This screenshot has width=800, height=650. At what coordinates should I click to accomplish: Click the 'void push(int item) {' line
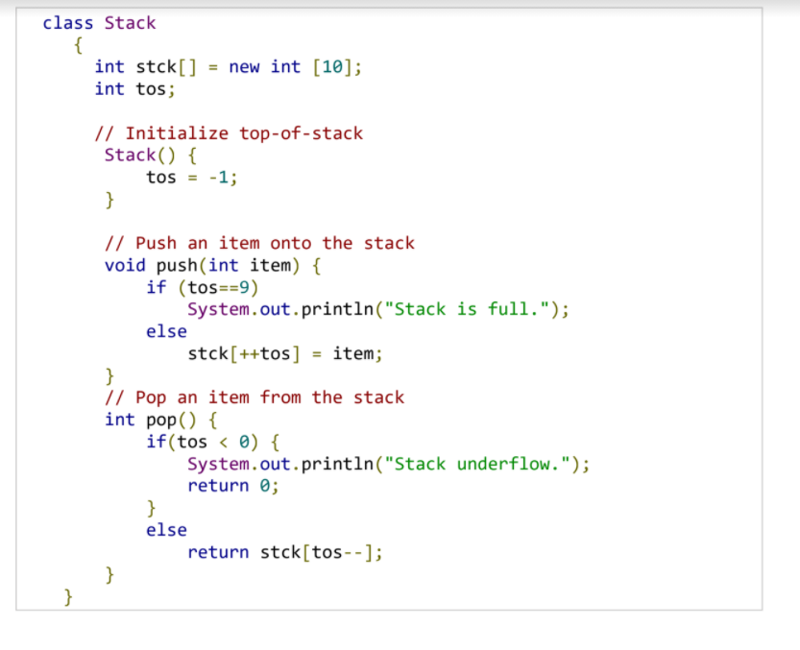(213, 265)
